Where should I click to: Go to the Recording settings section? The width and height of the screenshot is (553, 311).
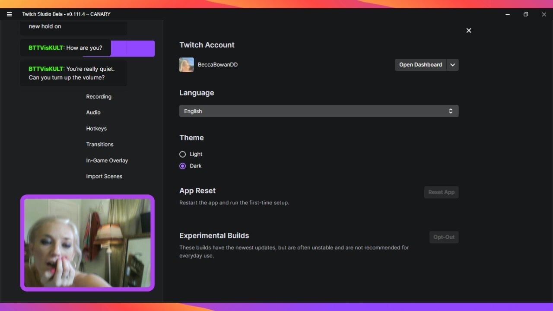tap(99, 97)
